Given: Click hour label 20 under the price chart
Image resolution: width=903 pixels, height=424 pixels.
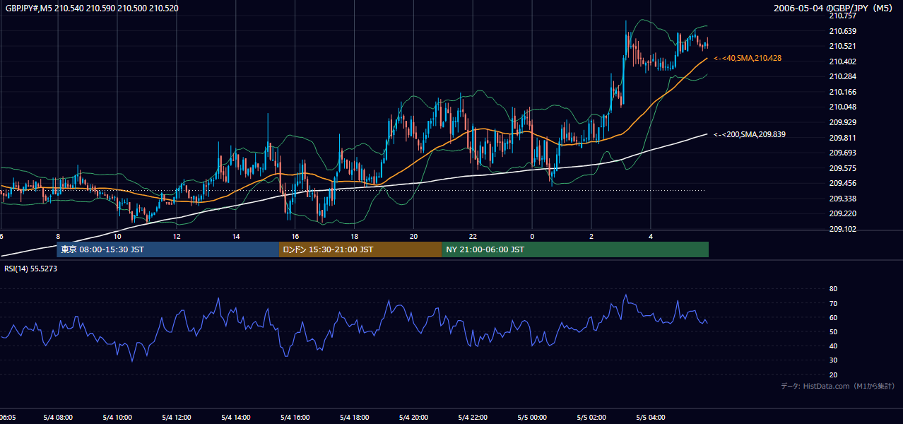Looking at the screenshot, I should (x=414, y=236).
